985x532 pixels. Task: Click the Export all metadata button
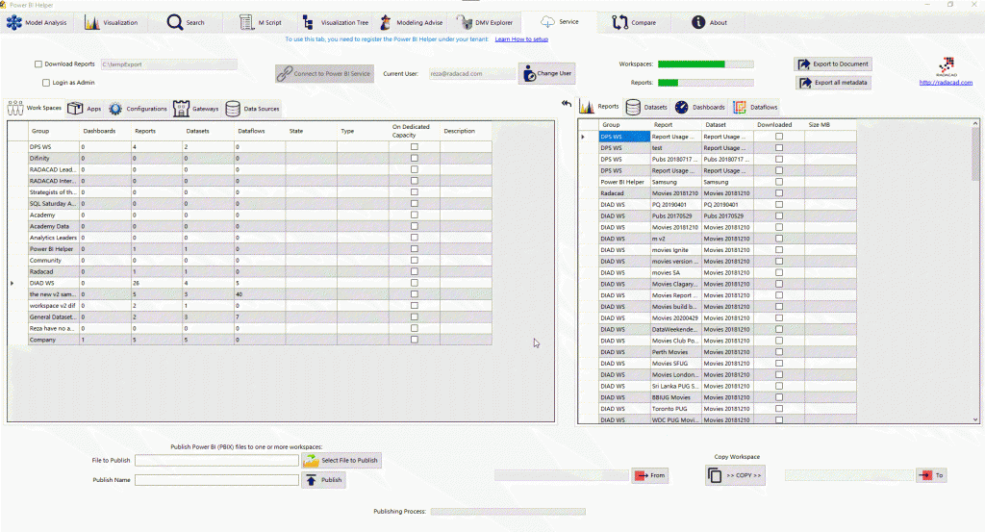[833, 83]
